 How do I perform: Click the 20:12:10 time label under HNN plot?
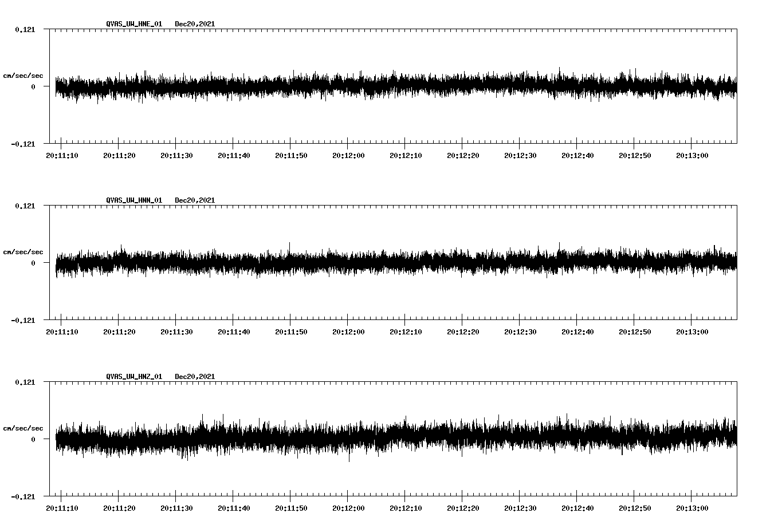406,331
